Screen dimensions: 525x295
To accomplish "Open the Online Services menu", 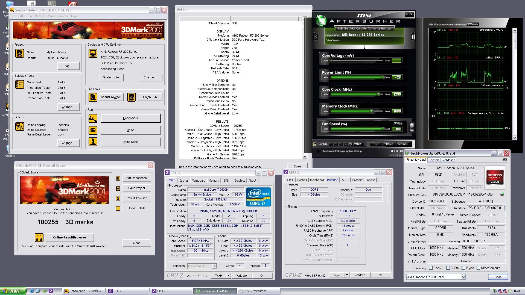I will click(58, 16).
